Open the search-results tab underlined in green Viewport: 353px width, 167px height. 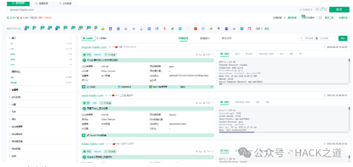point(183,38)
